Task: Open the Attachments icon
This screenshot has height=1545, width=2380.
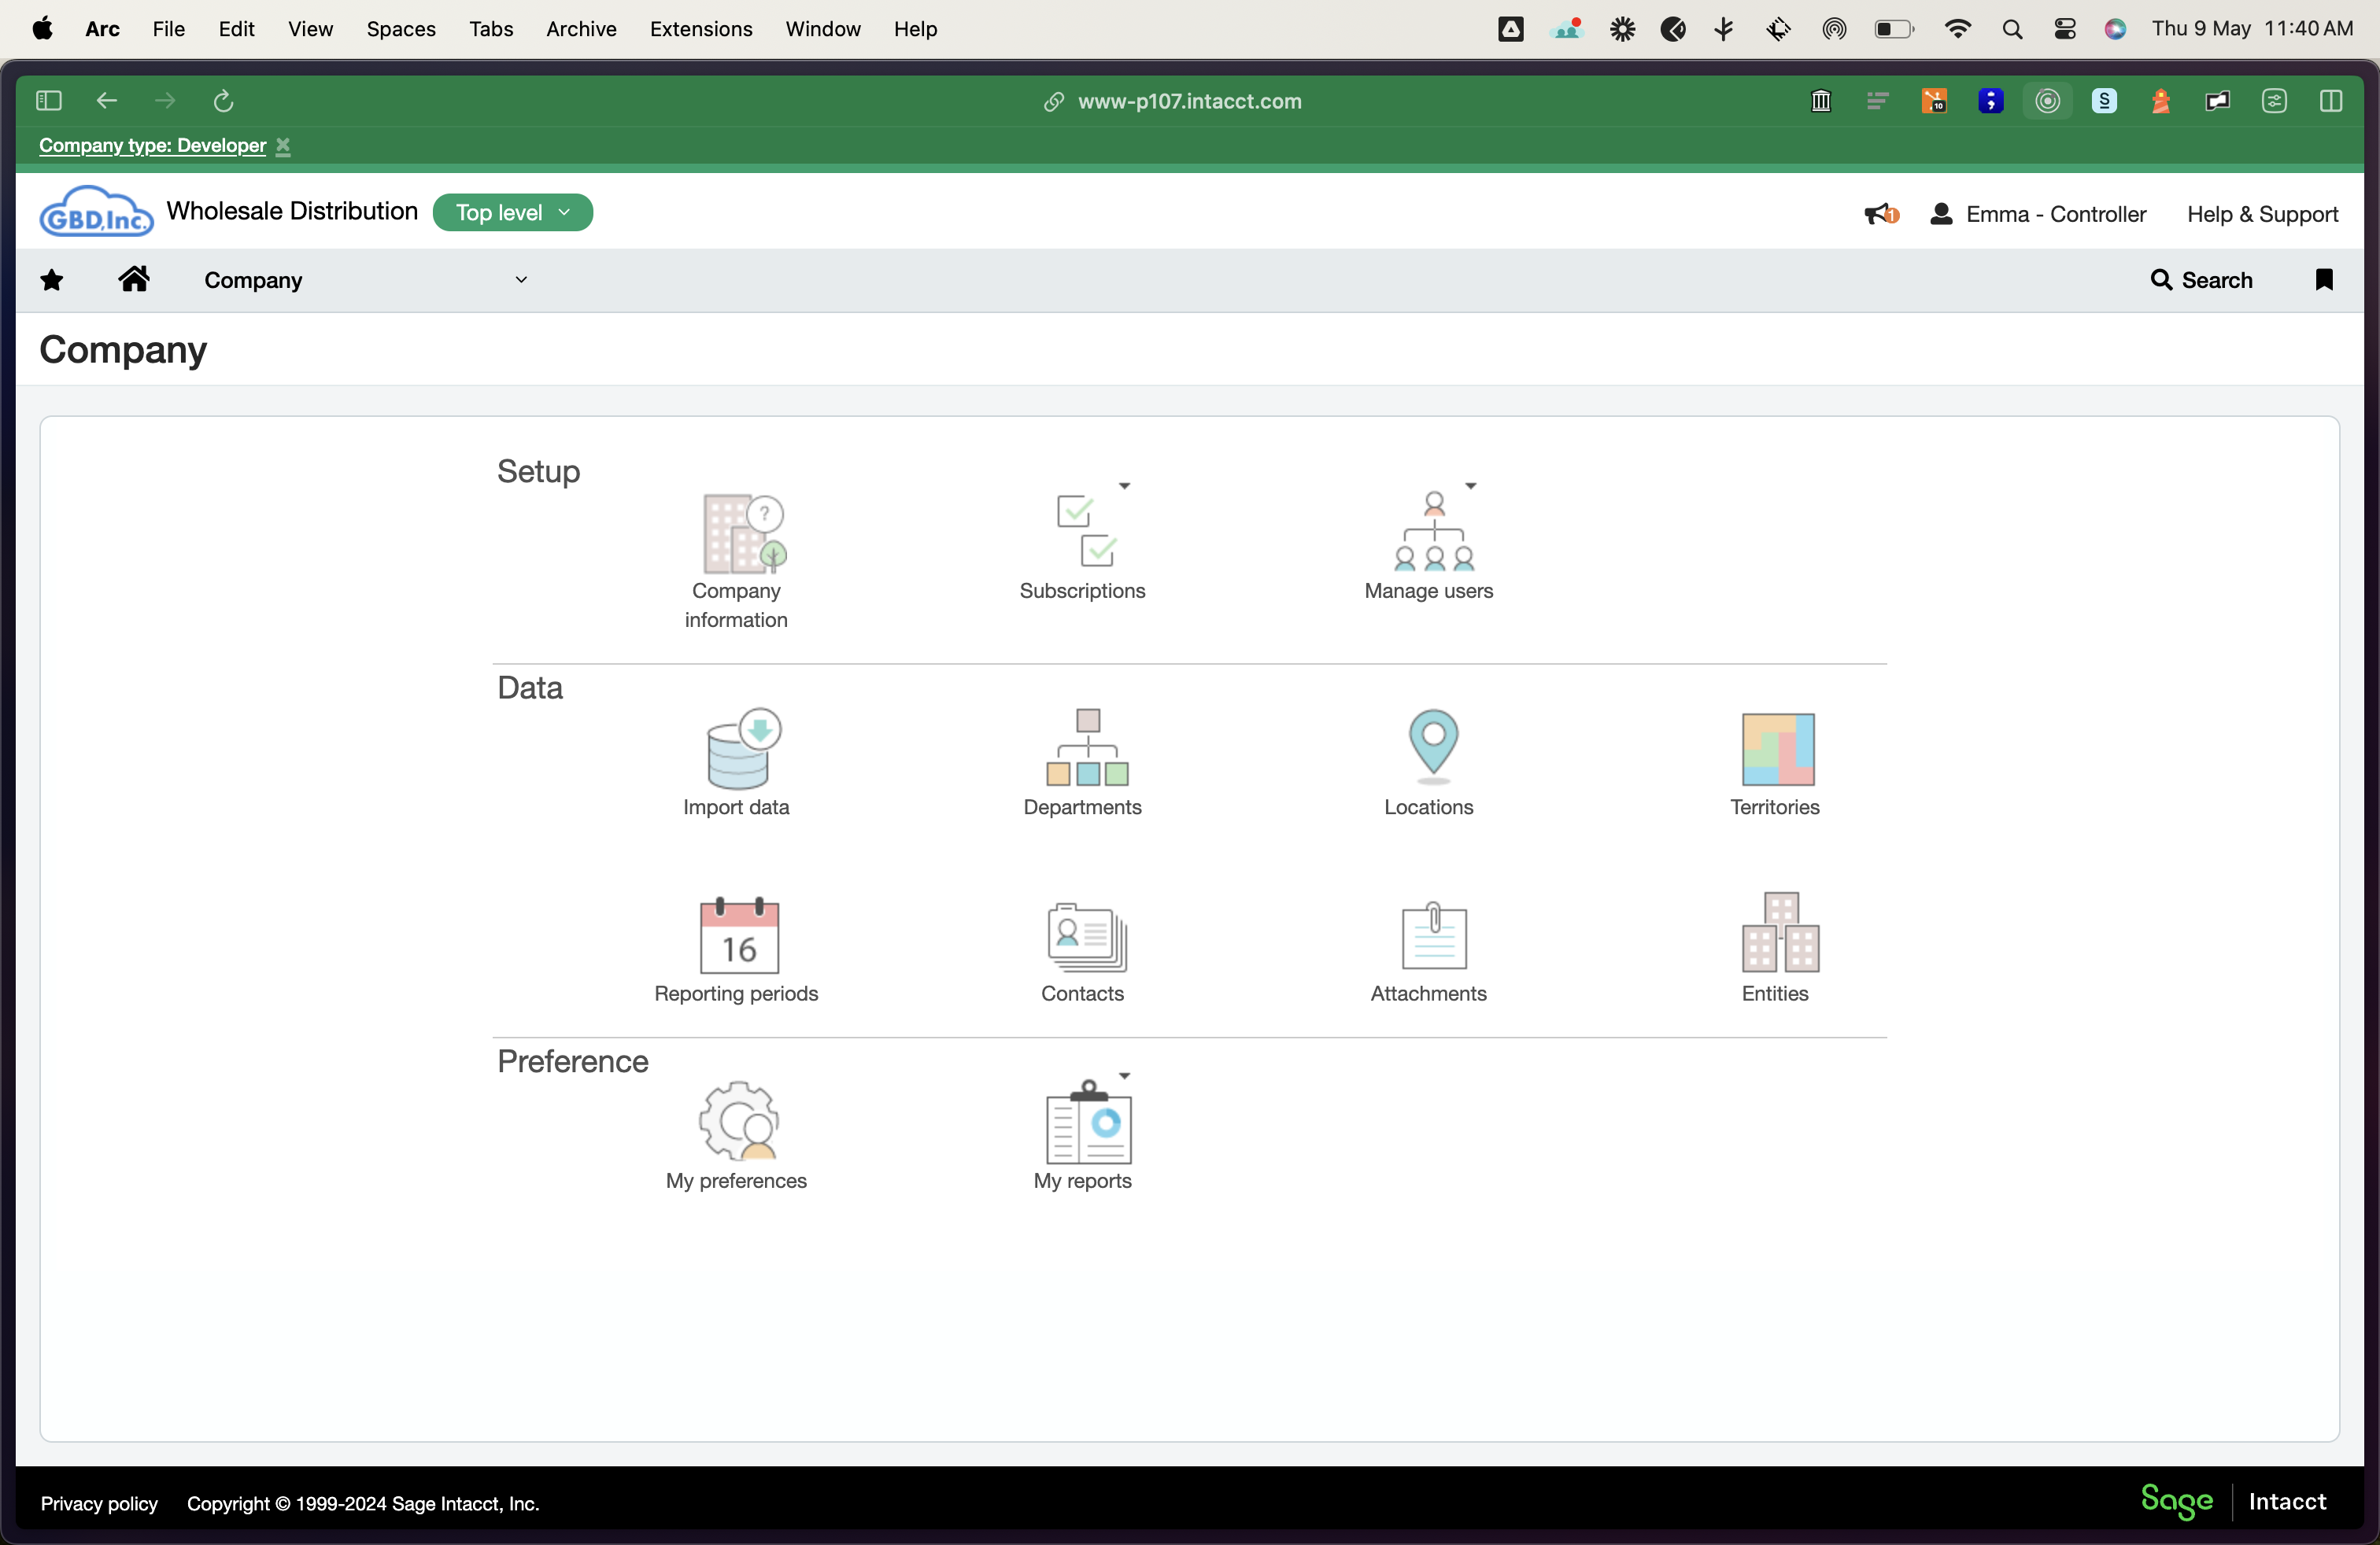Action: pos(1433,935)
